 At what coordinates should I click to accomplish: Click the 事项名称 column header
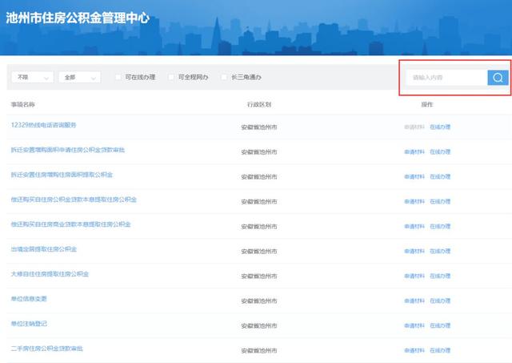pyautogui.click(x=23, y=105)
